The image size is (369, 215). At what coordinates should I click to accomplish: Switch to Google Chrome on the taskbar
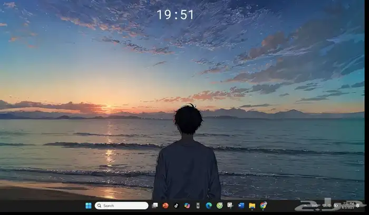[x=264, y=206]
